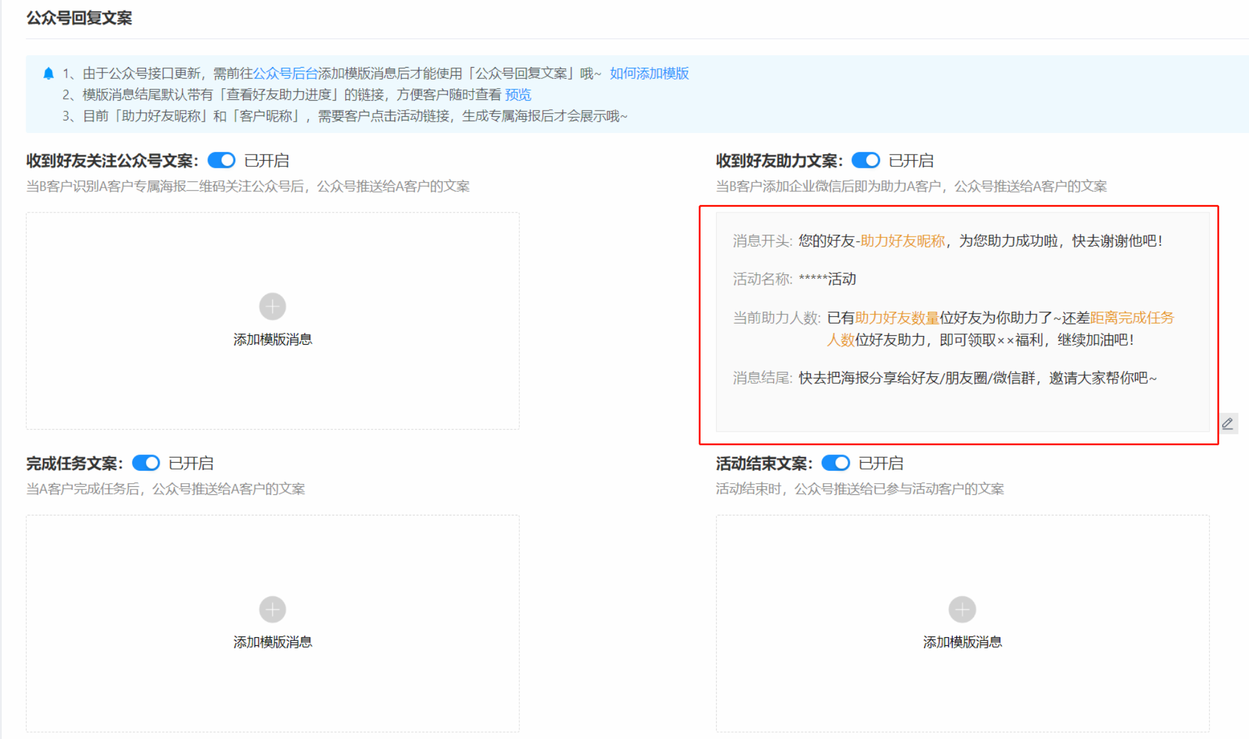Click plus icon under 收到好友关注公众号文案
The image size is (1249, 739).
click(x=273, y=307)
